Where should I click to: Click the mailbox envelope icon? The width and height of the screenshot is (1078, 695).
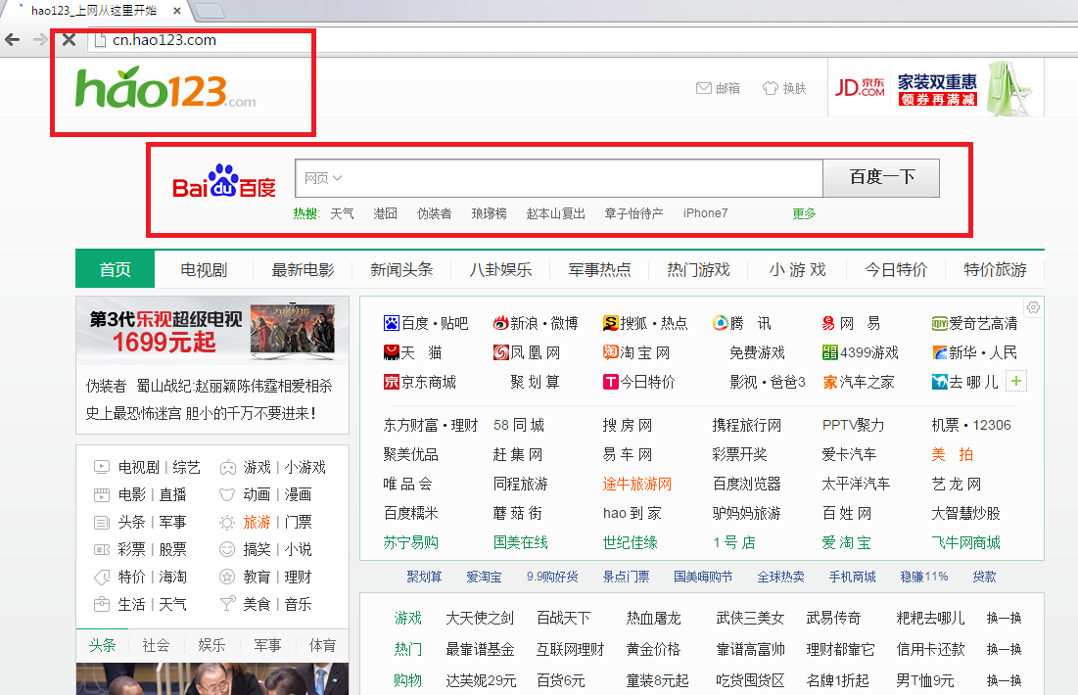pos(703,88)
